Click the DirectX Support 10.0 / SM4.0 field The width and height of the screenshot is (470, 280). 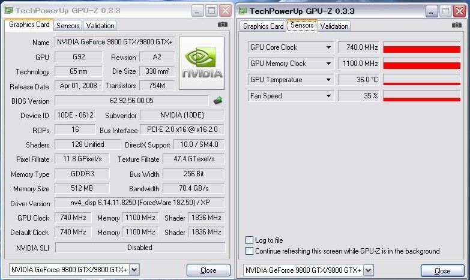199,144
